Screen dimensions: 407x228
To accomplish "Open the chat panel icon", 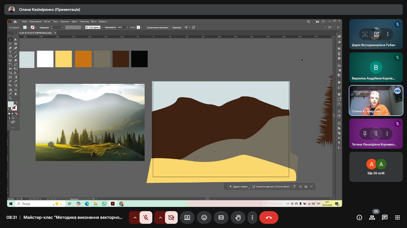I will 385,218.
